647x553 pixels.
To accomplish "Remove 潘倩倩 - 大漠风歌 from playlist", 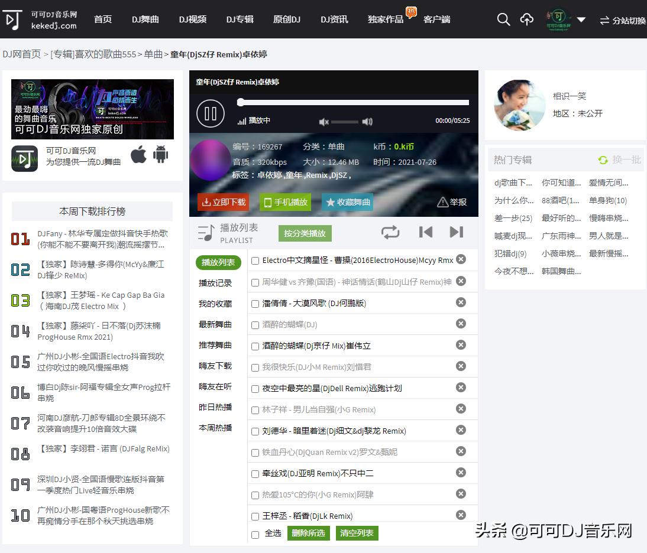I will pos(461,302).
